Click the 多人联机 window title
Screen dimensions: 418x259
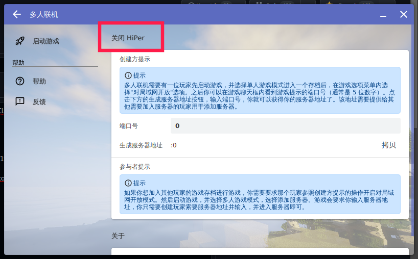point(44,14)
